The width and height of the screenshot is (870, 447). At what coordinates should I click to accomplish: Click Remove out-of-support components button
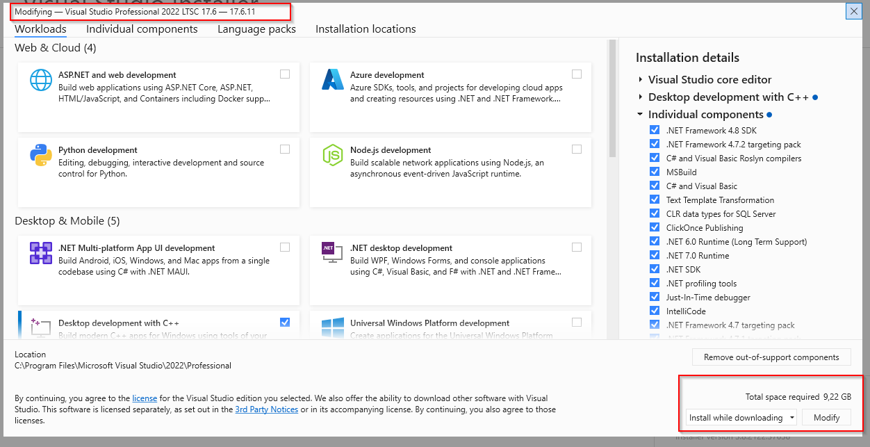[x=771, y=357]
